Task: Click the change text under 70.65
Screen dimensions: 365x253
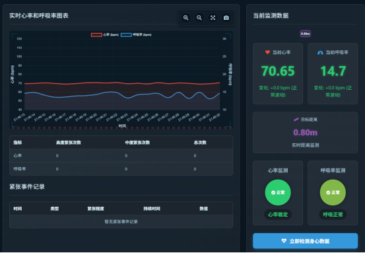Action: click(278, 91)
